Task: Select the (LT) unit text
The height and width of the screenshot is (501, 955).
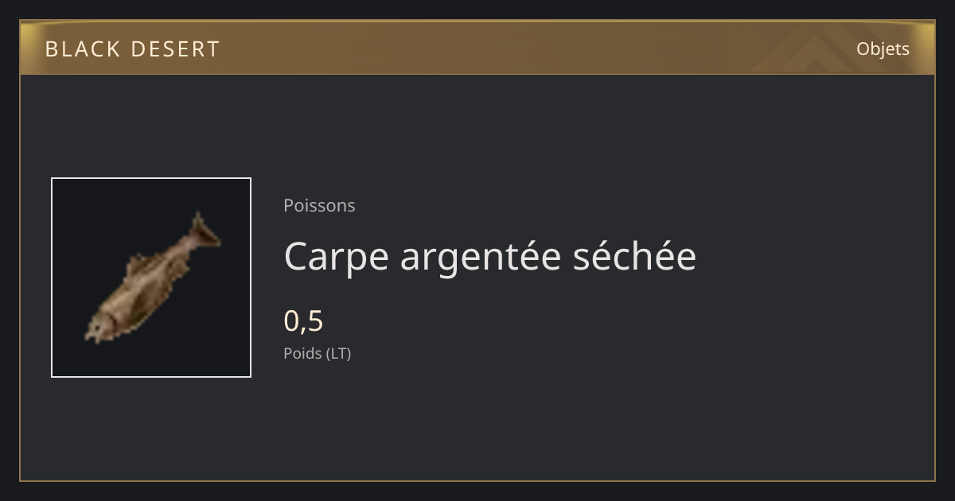Action: (338, 353)
